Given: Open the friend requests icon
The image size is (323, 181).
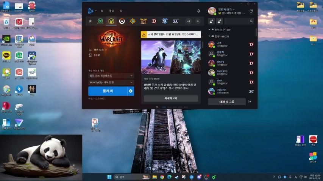Looking at the screenshot, I should (219, 21).
